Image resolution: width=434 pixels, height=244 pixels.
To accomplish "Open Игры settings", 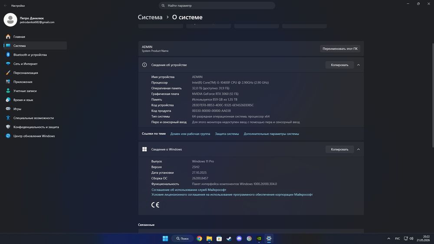I will 35,109.
